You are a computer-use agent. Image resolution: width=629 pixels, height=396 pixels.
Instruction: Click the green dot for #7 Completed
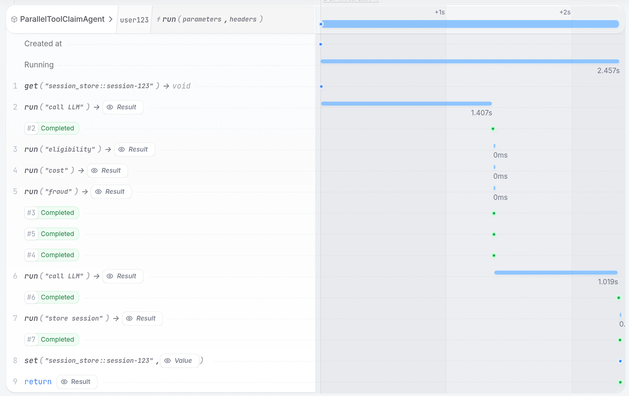tap(620, 340)
